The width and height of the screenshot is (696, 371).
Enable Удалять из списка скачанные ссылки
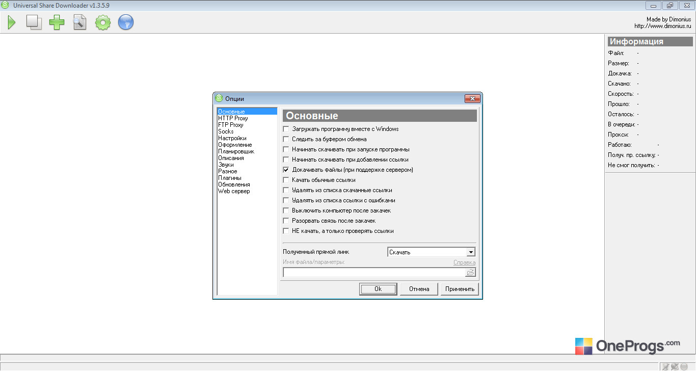coord(286,190)
